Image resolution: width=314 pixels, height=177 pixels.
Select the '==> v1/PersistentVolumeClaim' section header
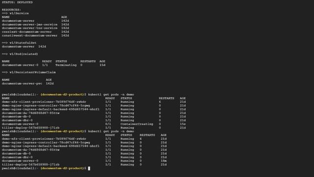28,72
